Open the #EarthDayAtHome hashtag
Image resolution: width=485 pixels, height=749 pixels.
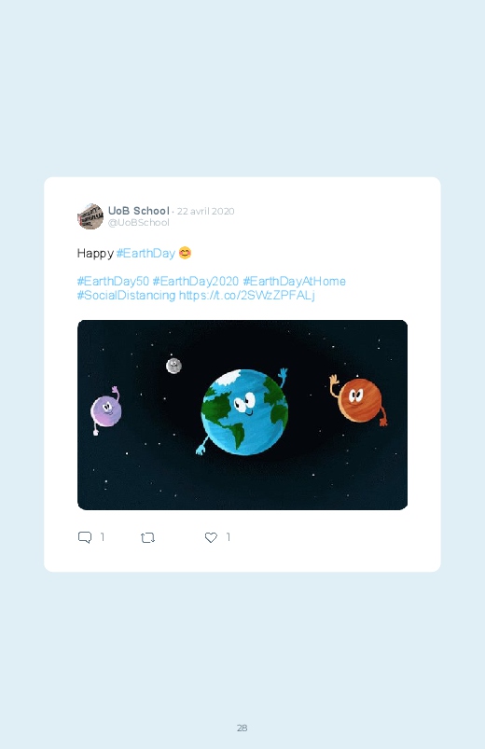(x=295, y=281)
